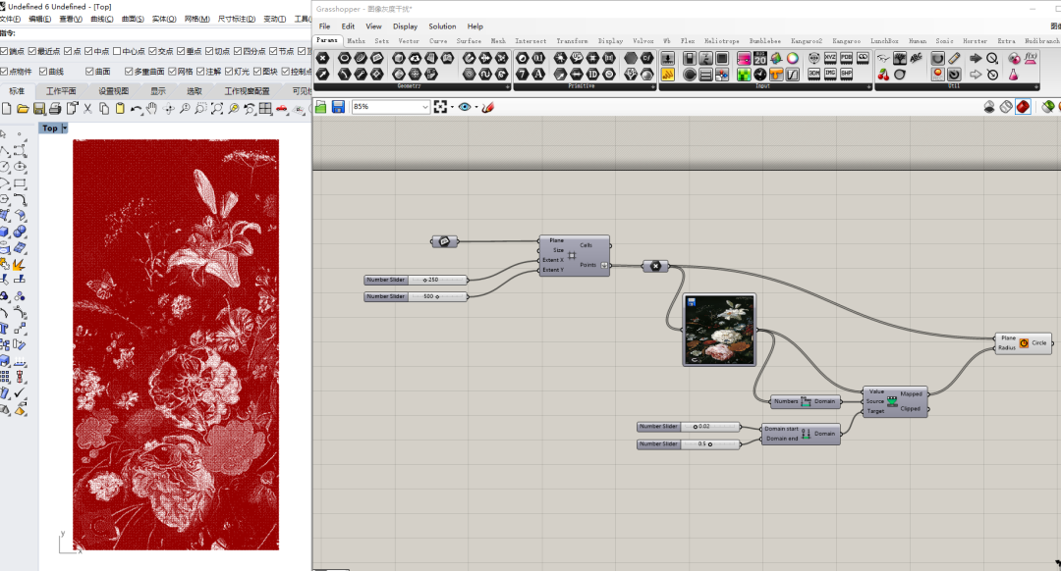Open the Top viewport title dropdown arrow
Viewport: 1061px width, 571px height.
click(64, 128)
